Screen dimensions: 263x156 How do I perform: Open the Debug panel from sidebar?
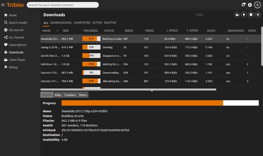[13, 67]
